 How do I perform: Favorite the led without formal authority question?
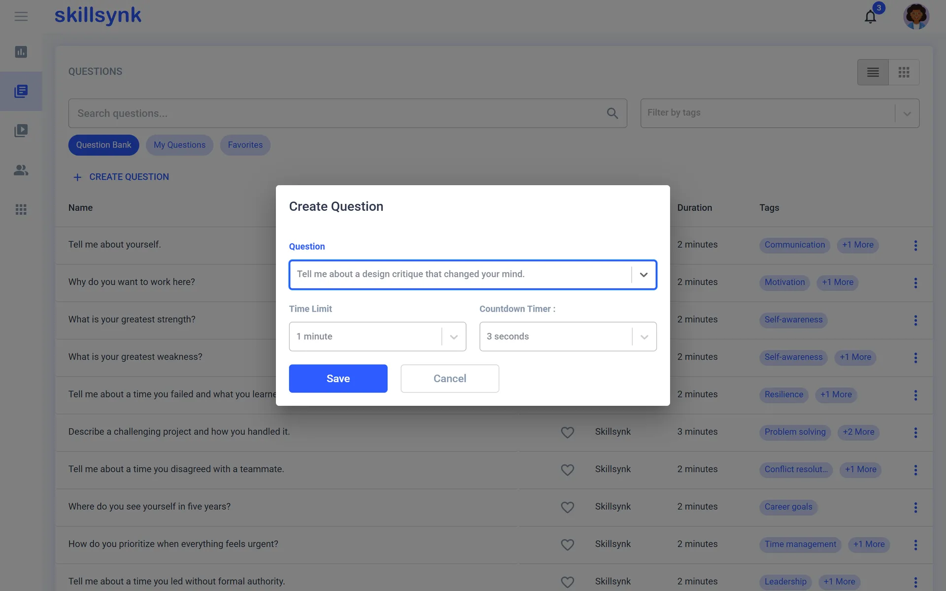tap(568, 582)
